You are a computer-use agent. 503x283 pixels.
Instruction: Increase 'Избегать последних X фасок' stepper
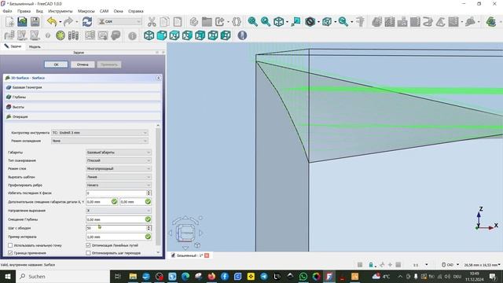[x=149, y=192]
